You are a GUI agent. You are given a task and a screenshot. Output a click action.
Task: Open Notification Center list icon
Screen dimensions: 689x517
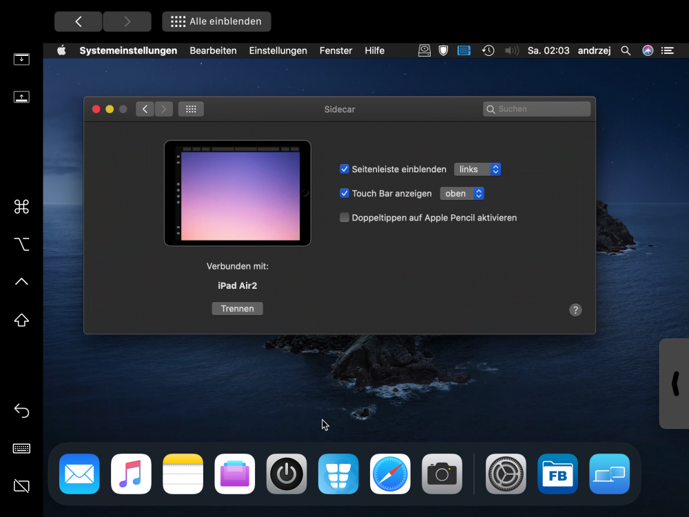click(x=668, y=50)
